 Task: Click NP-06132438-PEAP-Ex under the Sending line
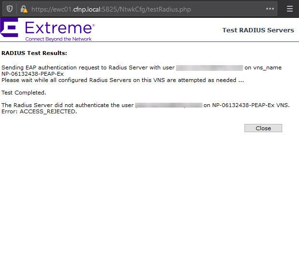pyautogui.click(x=33, y=74)
